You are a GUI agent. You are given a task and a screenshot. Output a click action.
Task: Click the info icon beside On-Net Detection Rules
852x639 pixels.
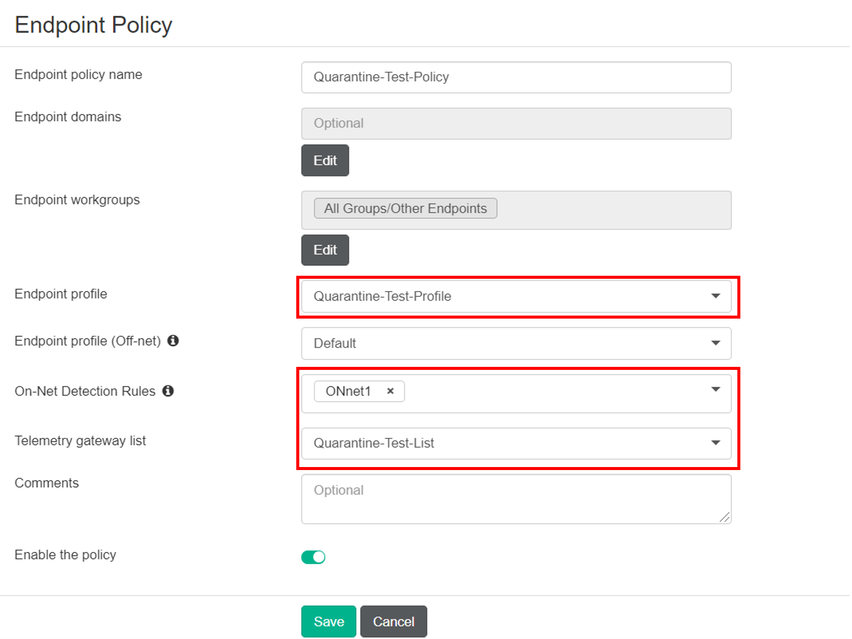coord(168,391)
